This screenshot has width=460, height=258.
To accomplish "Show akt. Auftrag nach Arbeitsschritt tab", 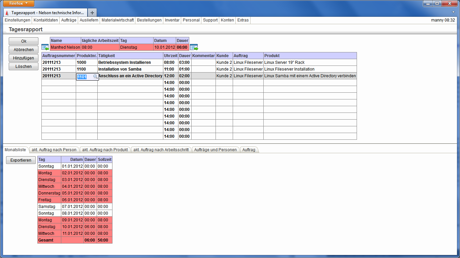I will coord(161,150).
